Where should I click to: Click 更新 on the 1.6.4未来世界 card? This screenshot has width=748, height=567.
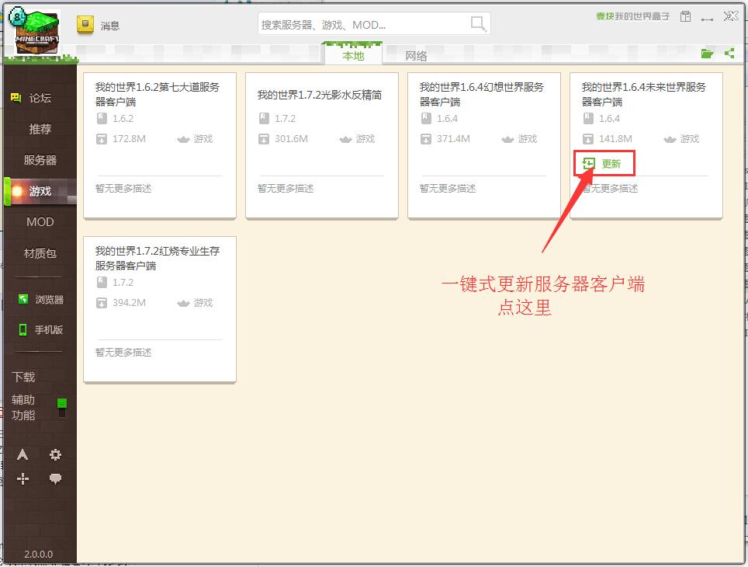coord(602,164)
